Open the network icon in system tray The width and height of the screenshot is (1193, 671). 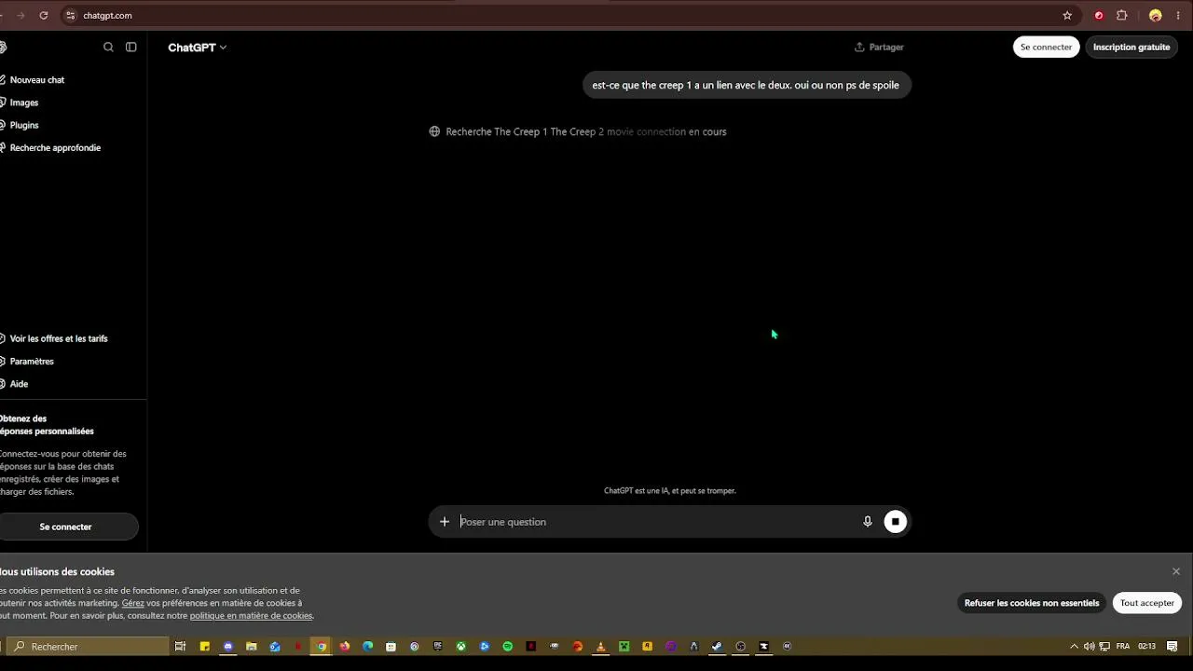[1104, 646]
